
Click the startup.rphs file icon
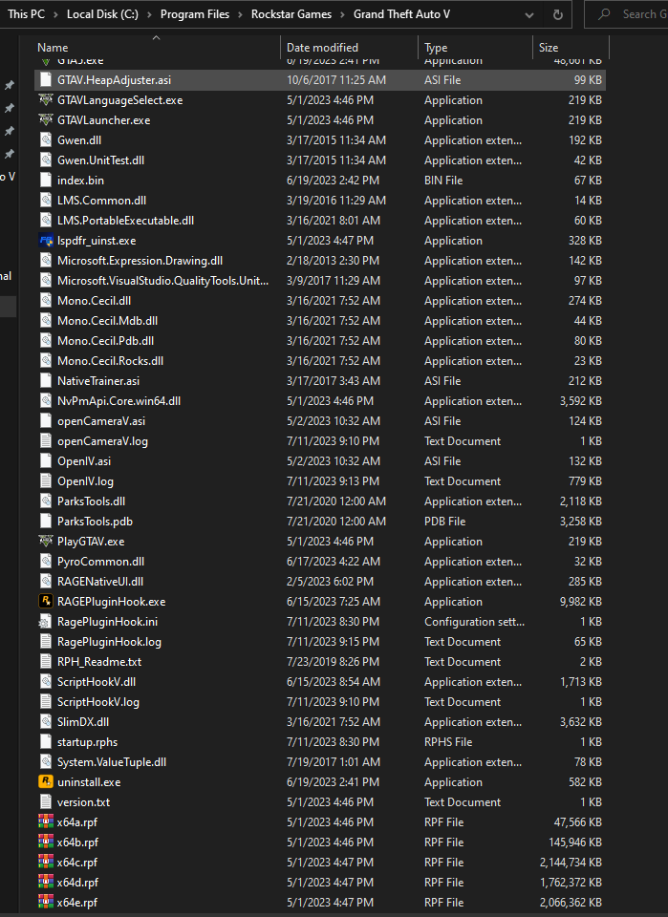(46, 741)
